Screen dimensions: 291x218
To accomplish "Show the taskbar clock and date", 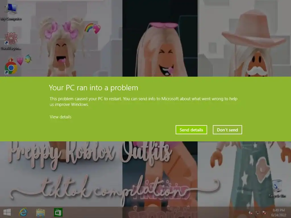I will pyautogui.click(x=278, y=213).
